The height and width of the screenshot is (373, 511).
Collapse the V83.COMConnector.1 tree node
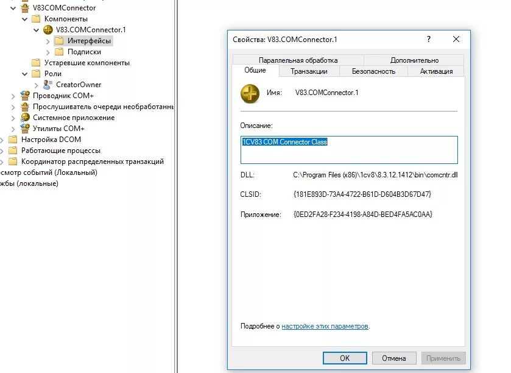36,30
